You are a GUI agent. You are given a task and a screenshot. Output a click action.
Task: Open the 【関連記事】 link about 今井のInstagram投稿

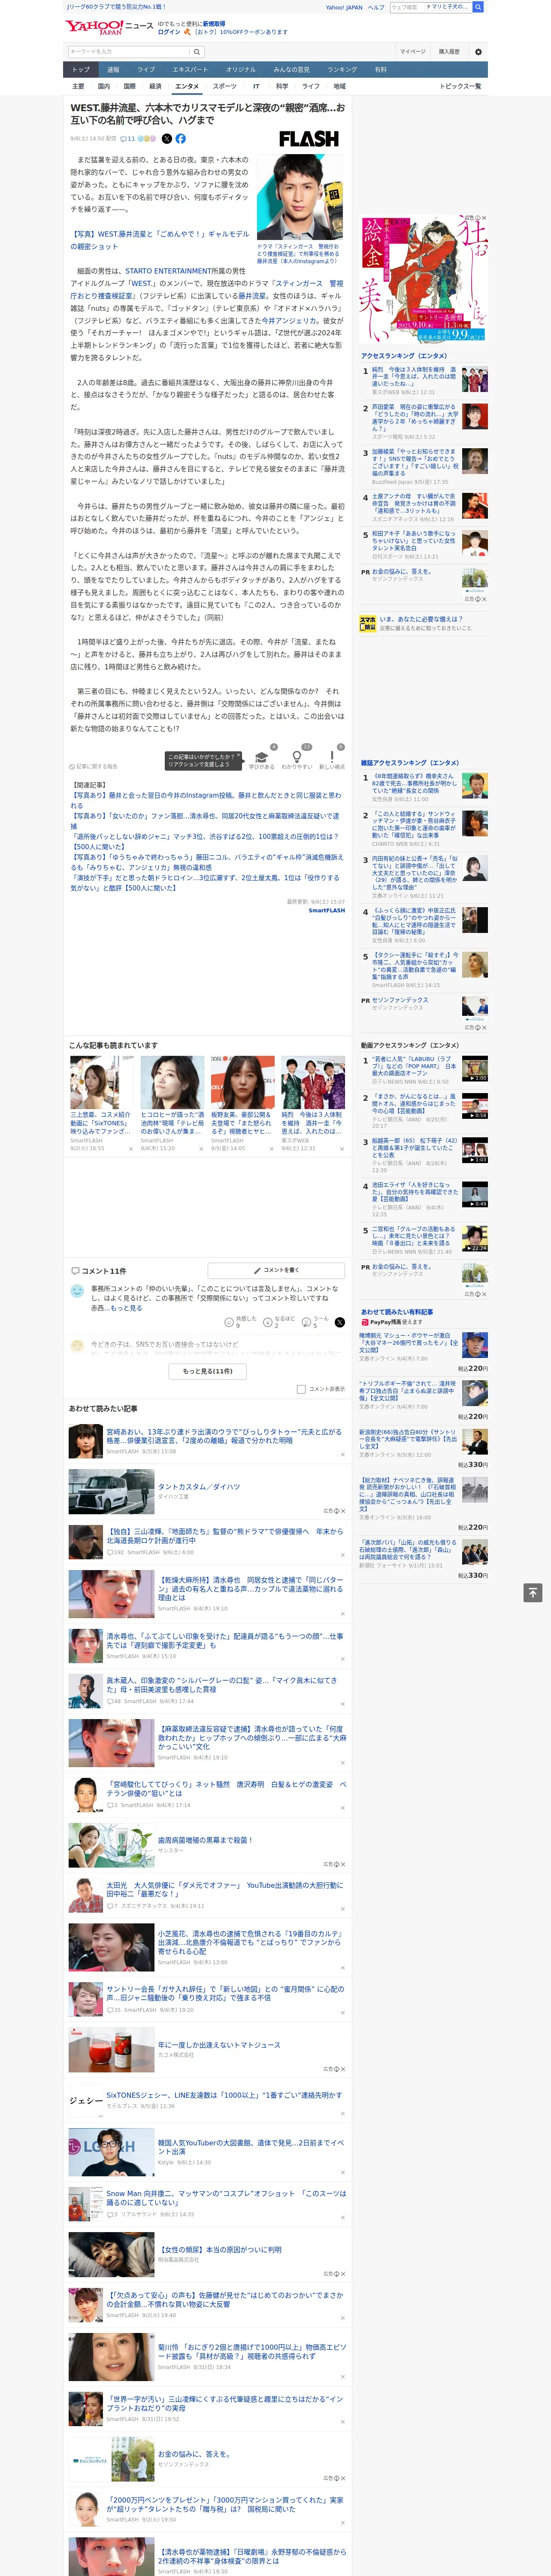click(206, 800)
